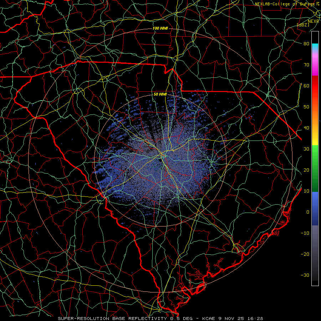Click the 80 value on the dBZ scale
This screenshot has width=321, height=321.
306,44
